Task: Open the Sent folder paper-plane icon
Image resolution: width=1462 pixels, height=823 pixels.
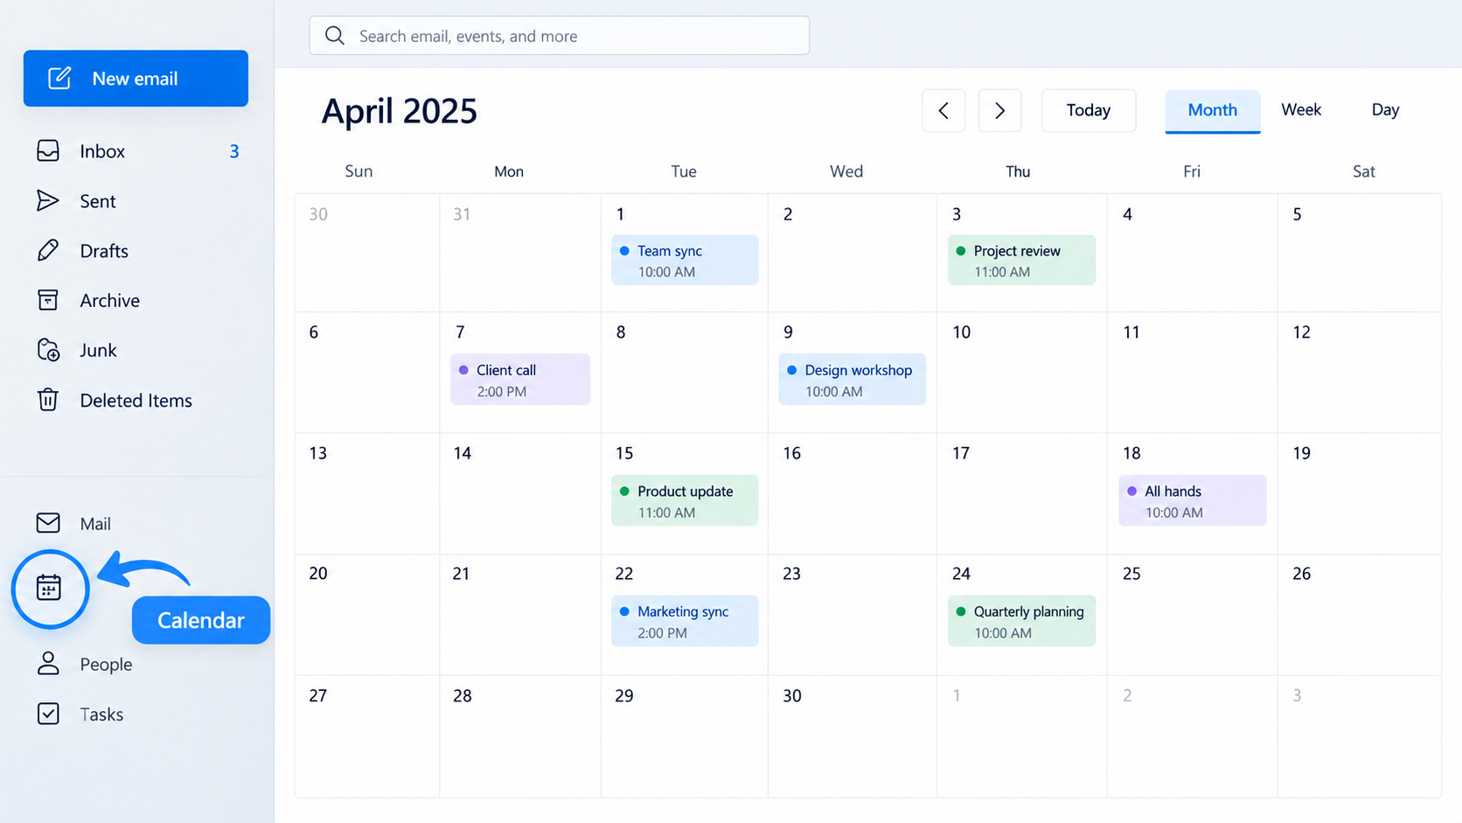Action: pyautogui.click(x=48, y=201)
